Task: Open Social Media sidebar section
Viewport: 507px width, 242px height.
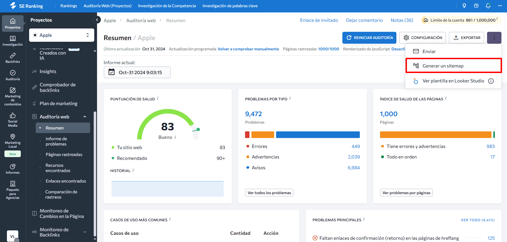Action: tap(13, 120)
